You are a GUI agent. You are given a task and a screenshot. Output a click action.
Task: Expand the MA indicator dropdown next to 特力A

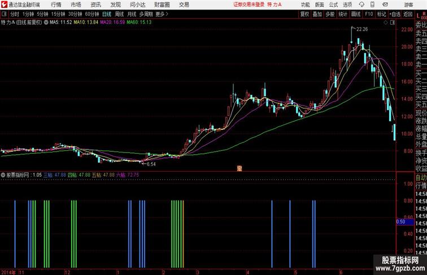tap(46, 23)
